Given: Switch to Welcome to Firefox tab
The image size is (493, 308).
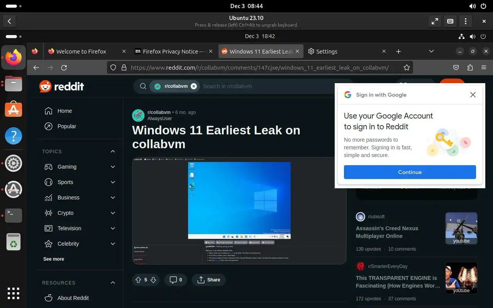Looking at the screenshot, I should click(87, 51).
